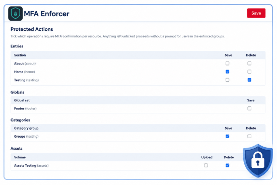Click the 'Groups (testing)' row label

pyautogui.click(x=26, y=137)
